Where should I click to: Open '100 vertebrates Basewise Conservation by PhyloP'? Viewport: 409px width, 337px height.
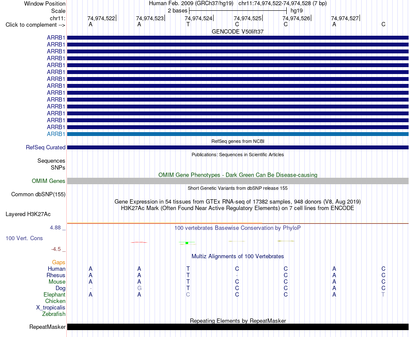[238, 228]
